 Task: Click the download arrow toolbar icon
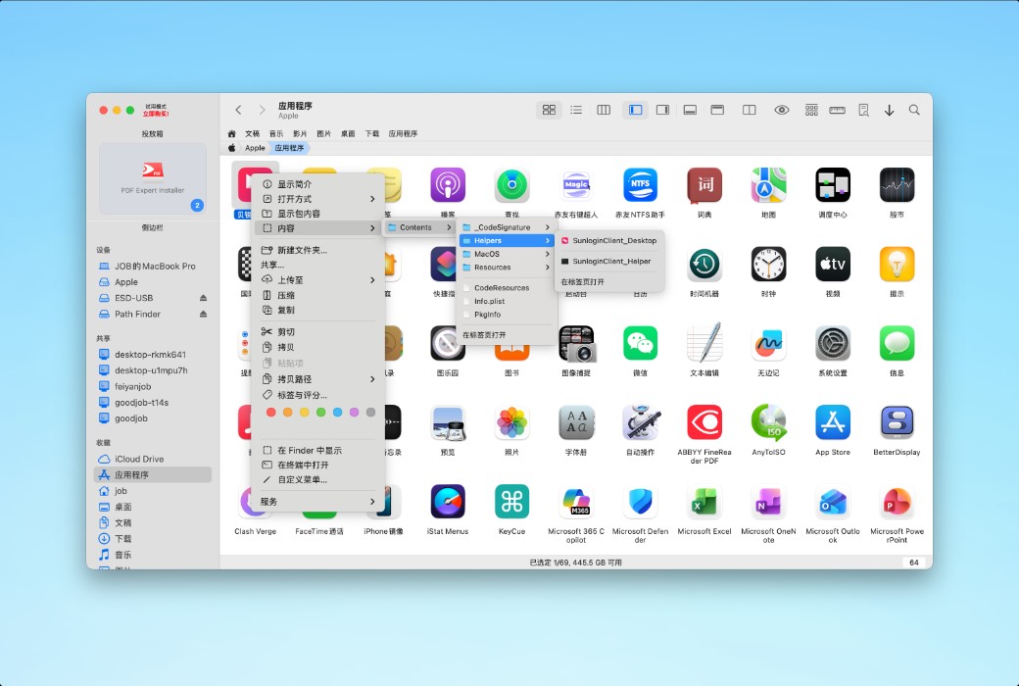(889, 110)
